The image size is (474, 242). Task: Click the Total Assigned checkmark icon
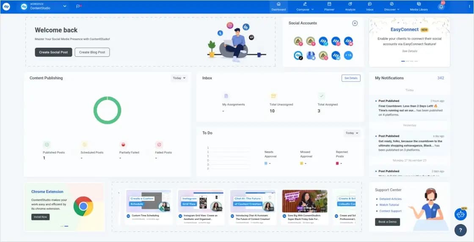321,96
